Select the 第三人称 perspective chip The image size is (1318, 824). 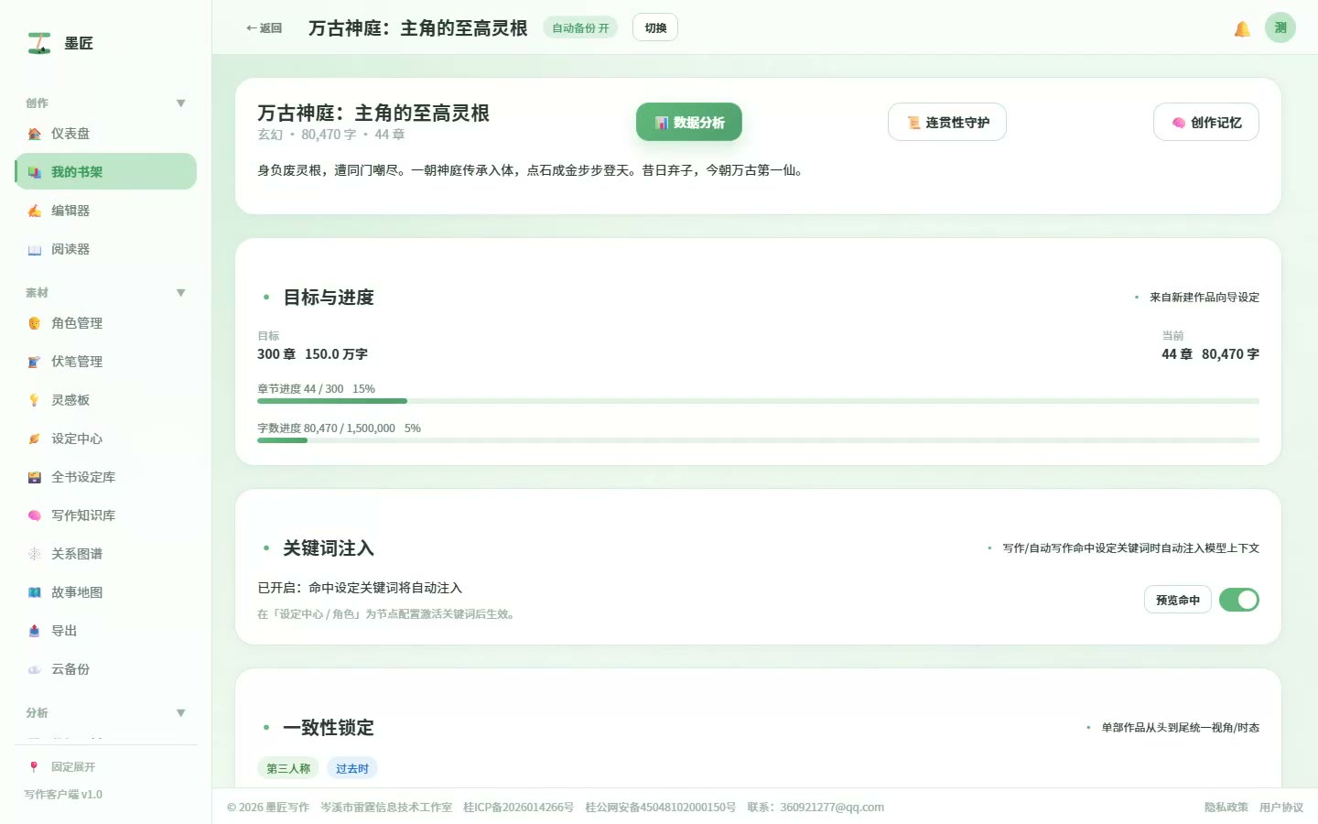pos(288,768)
